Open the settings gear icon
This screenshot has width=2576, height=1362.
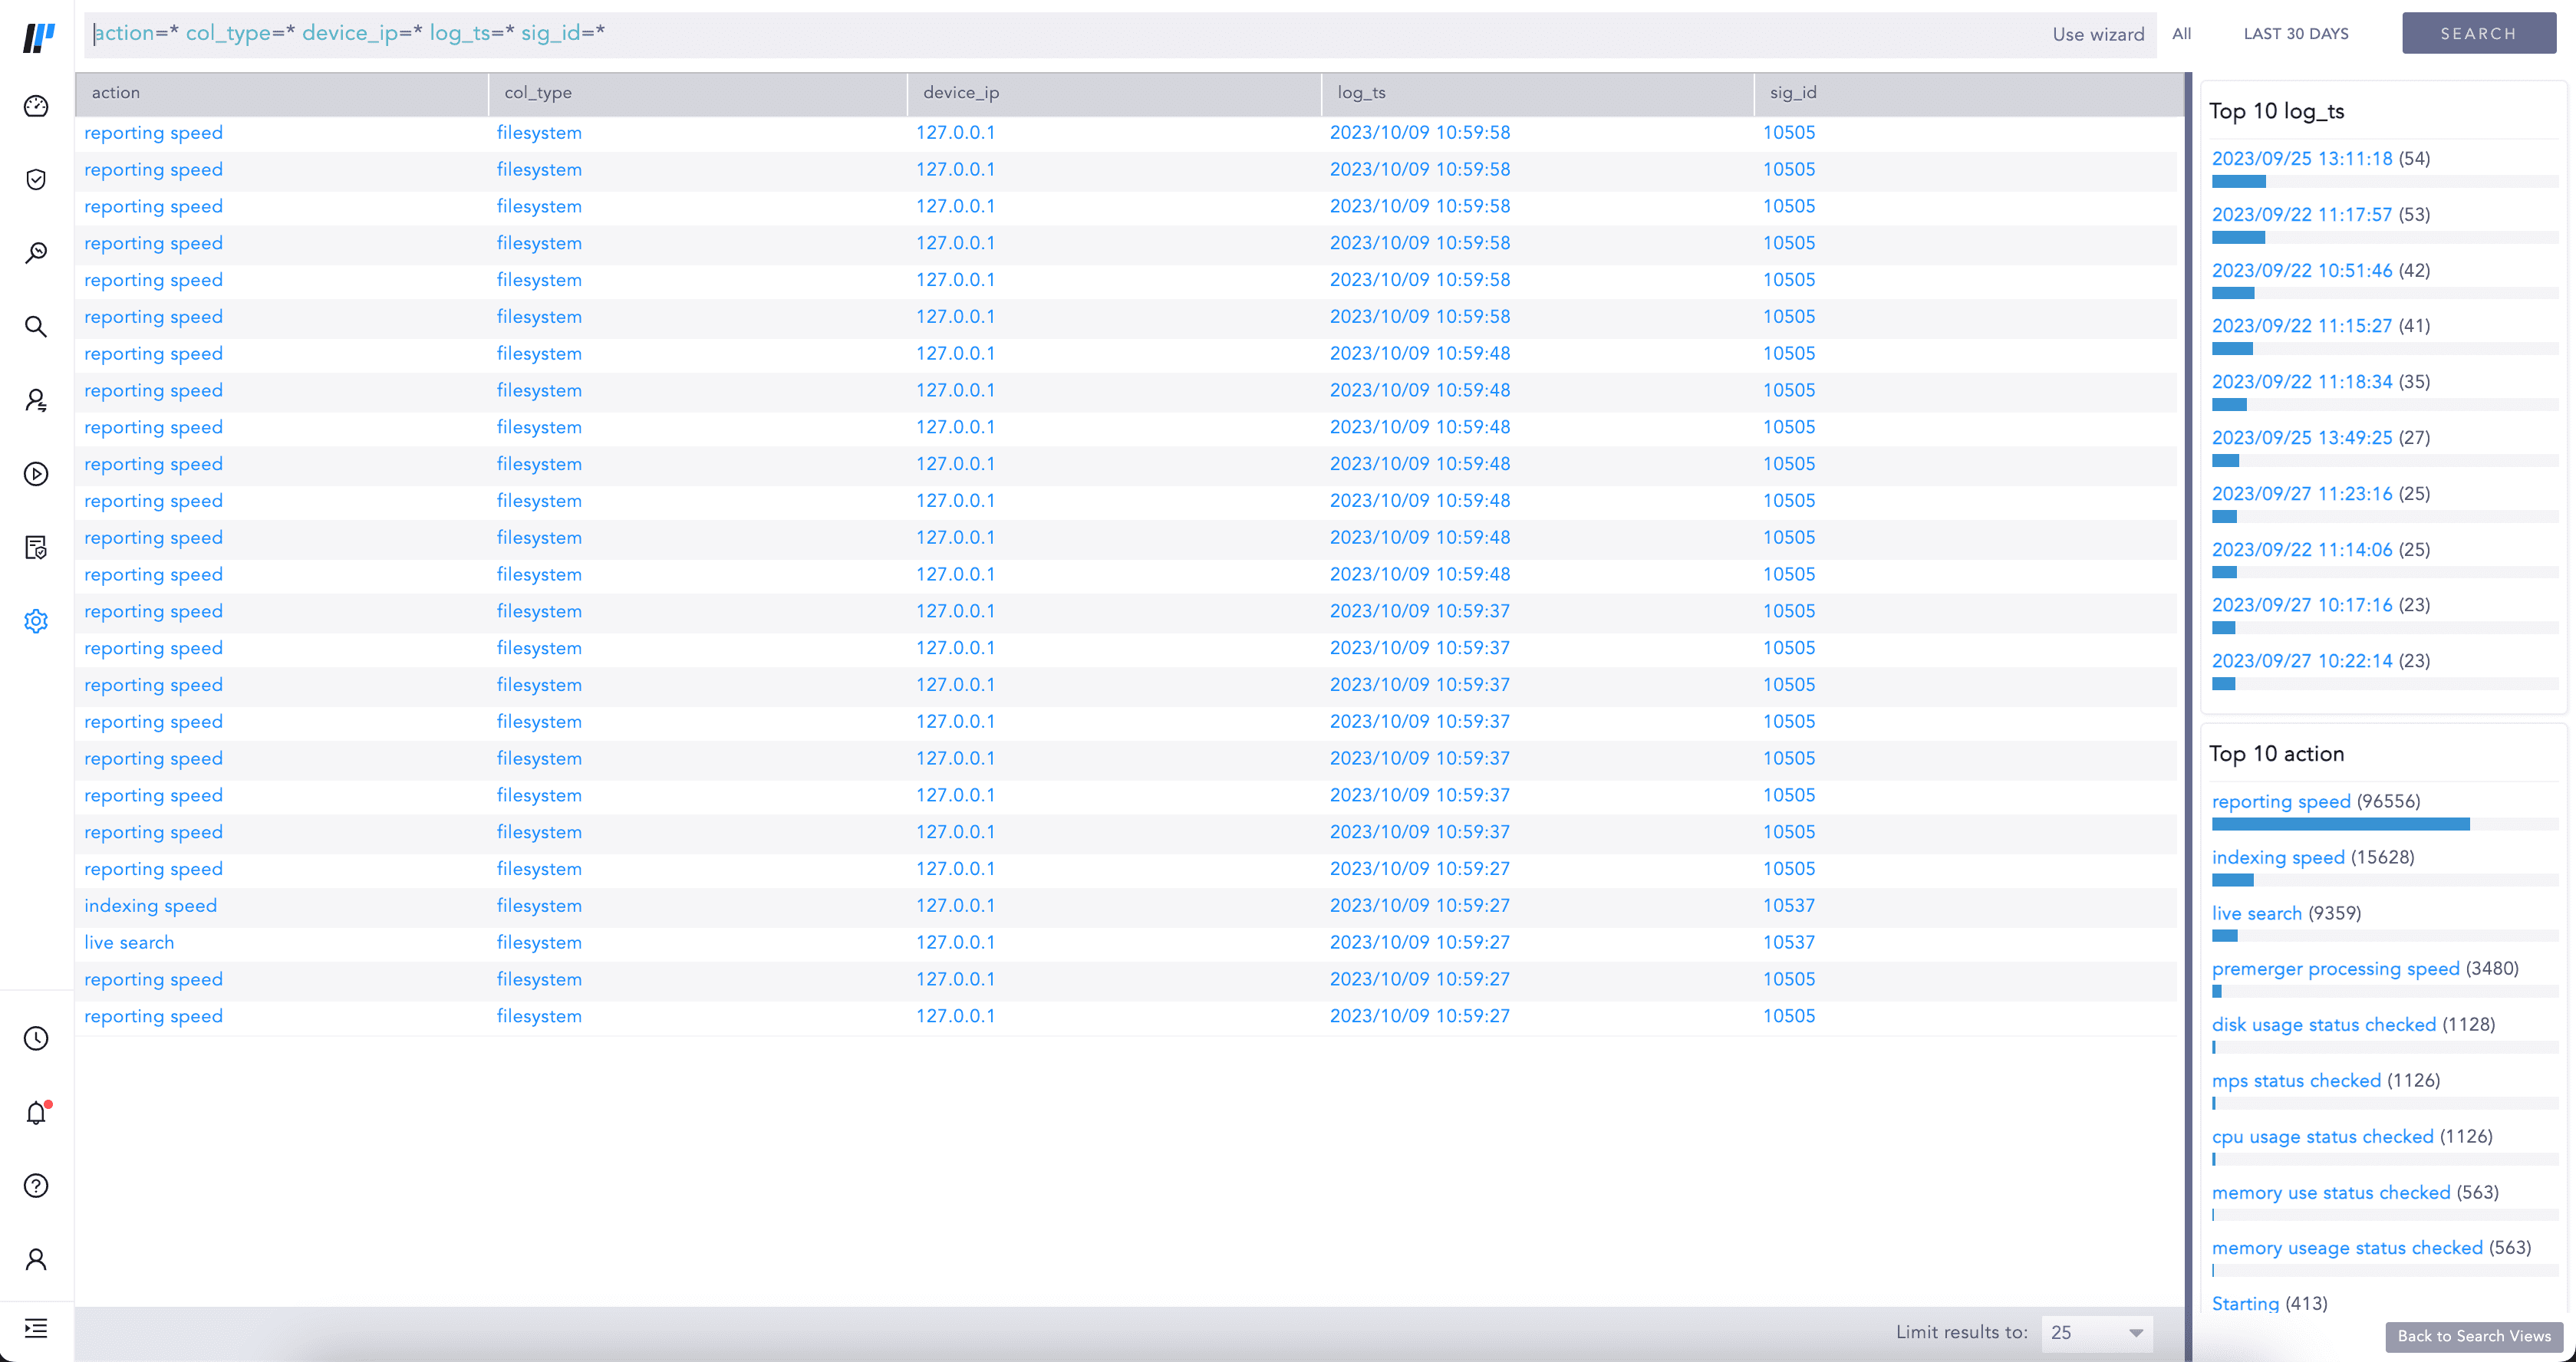[x=36, y=621]
